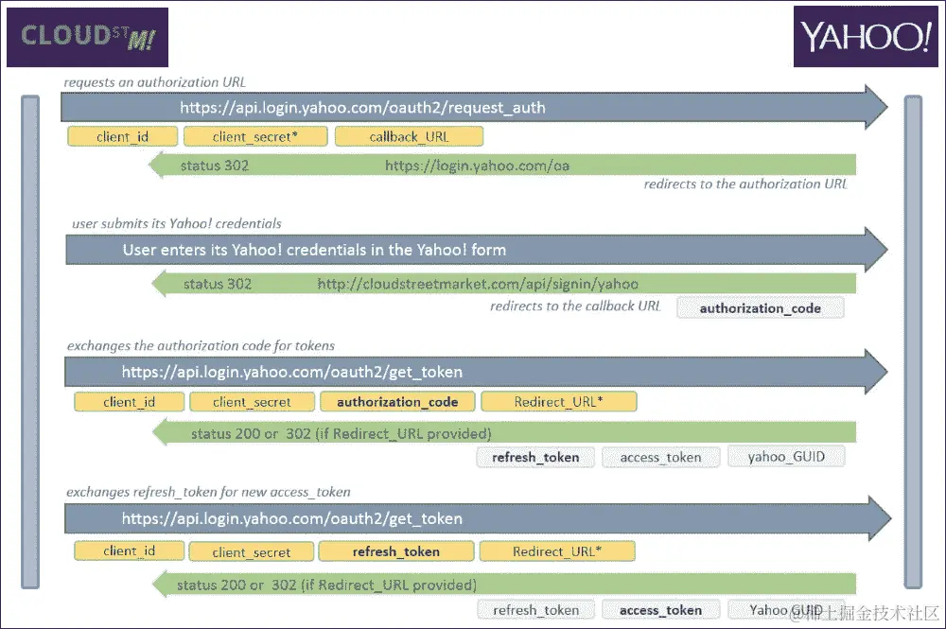This screenshot has height=629, width=946.
Task: Select the non-bold refresh_token box at bottom
Action: pos(535,610)
